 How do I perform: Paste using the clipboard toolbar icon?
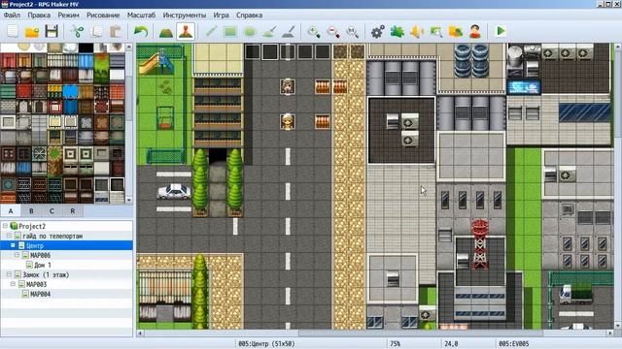(x=116, y=31)
